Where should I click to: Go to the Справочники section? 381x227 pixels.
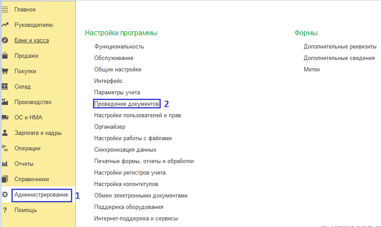point(31,179)
